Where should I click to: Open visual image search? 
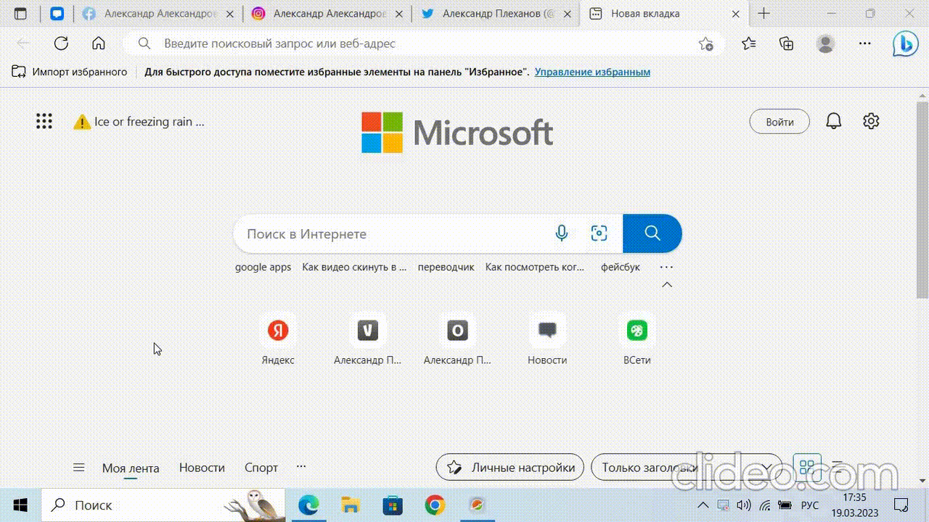599,233
